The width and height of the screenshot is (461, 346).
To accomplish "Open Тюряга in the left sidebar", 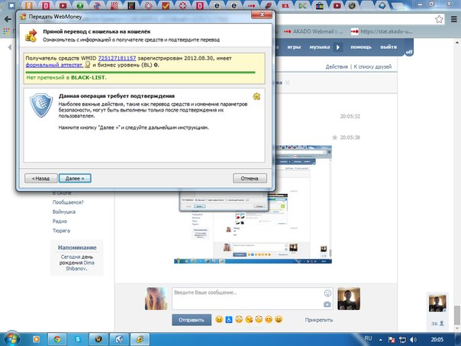I will pyautogui.click(x=61, y=231).
